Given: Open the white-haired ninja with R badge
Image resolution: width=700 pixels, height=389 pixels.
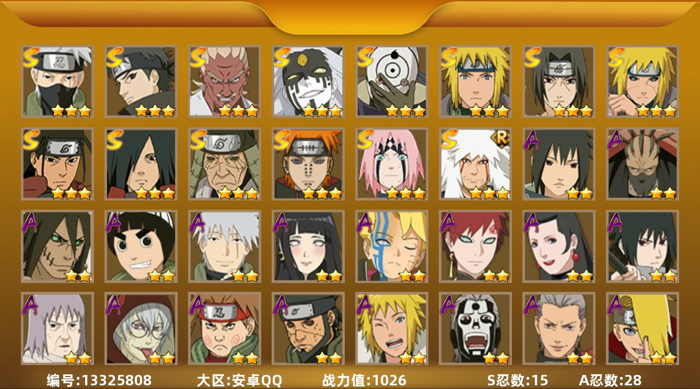Looking at the screenshot, I should (x=475, y=163).
